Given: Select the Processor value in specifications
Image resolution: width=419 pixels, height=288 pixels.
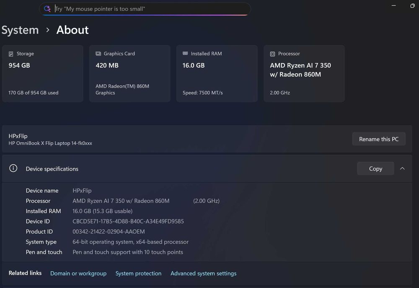Looking at the screenshot, I should point(121,201).
